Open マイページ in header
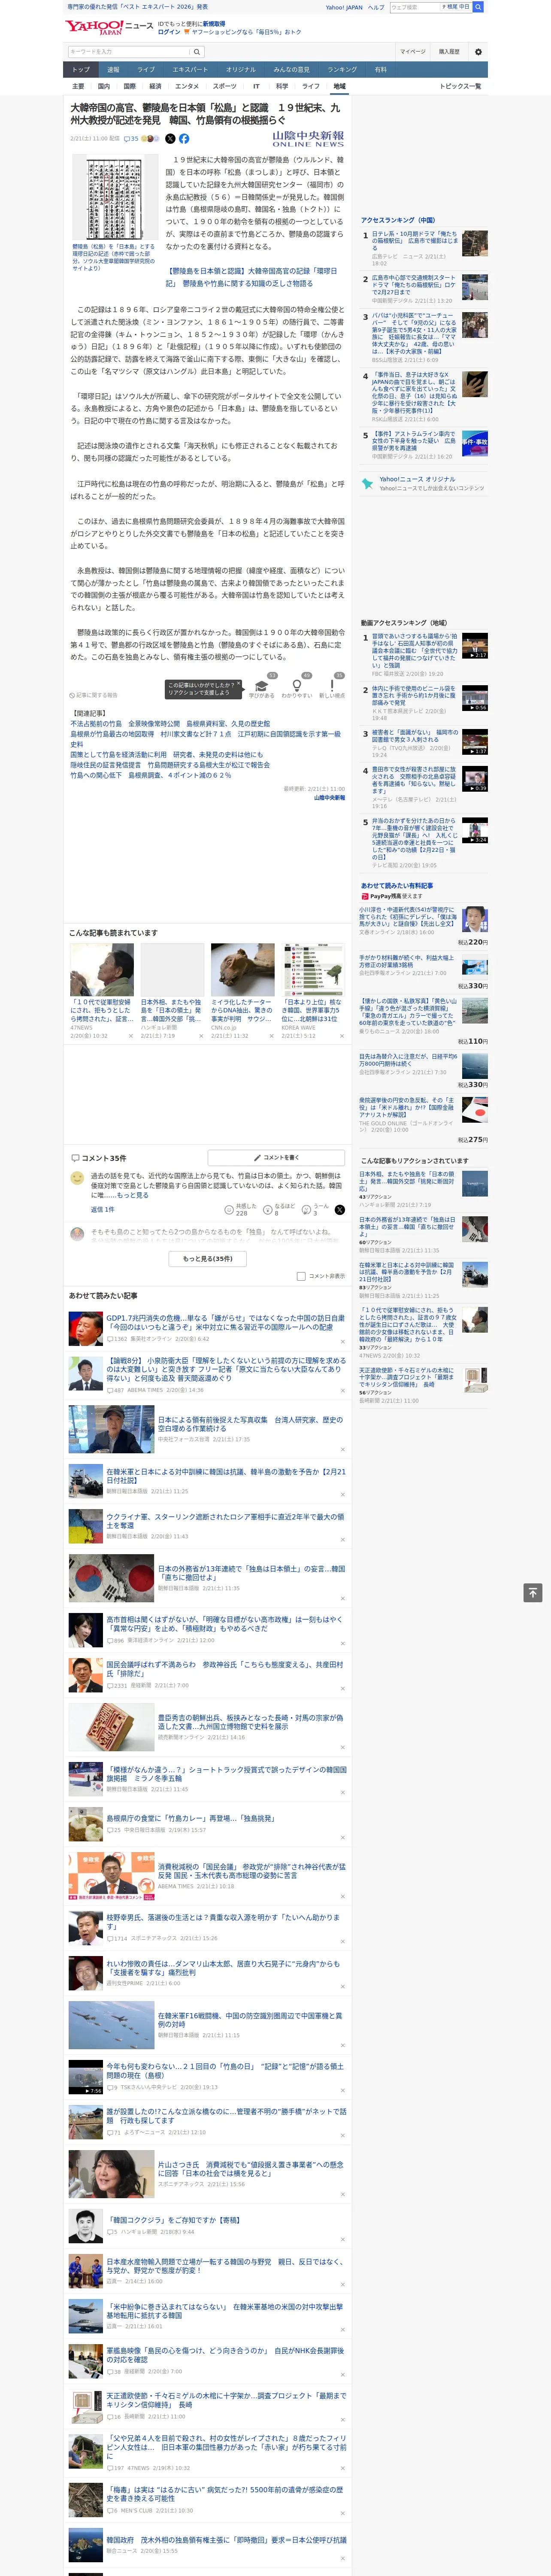 click(x=413, y=51)
